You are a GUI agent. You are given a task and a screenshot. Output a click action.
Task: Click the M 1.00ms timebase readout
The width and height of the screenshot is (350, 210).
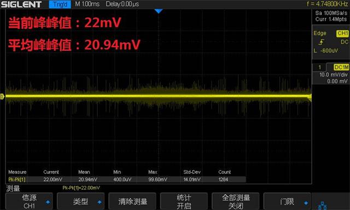coord(87,4)
